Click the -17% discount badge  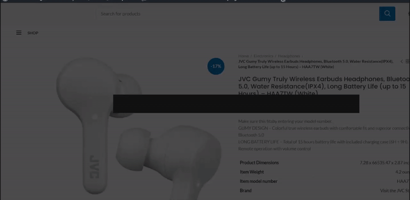[216, 66]
